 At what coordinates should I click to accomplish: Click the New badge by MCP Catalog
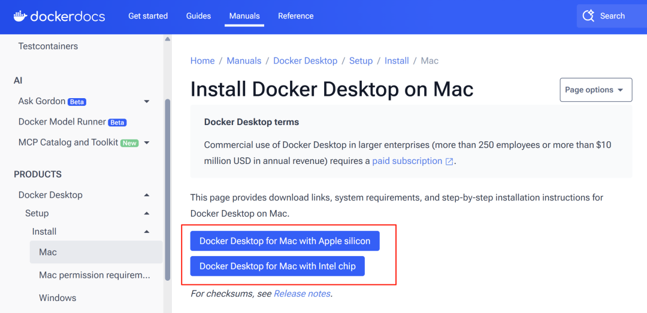129,143
